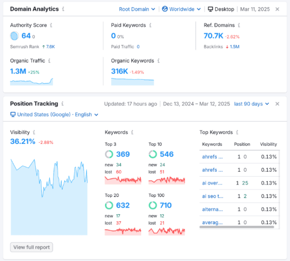Open the 710 Top 100 keywords count
The image size is (290, 261).
click(165, 205)
